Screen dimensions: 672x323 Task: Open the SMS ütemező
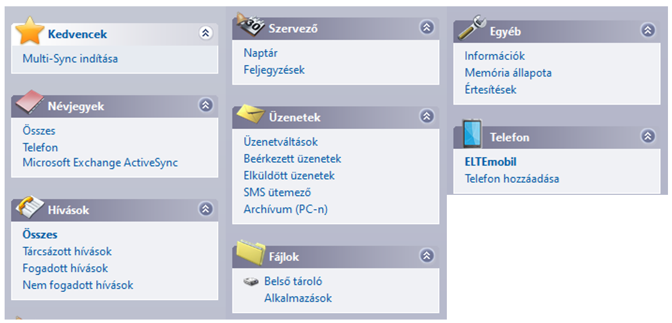[x=278, y=193]
